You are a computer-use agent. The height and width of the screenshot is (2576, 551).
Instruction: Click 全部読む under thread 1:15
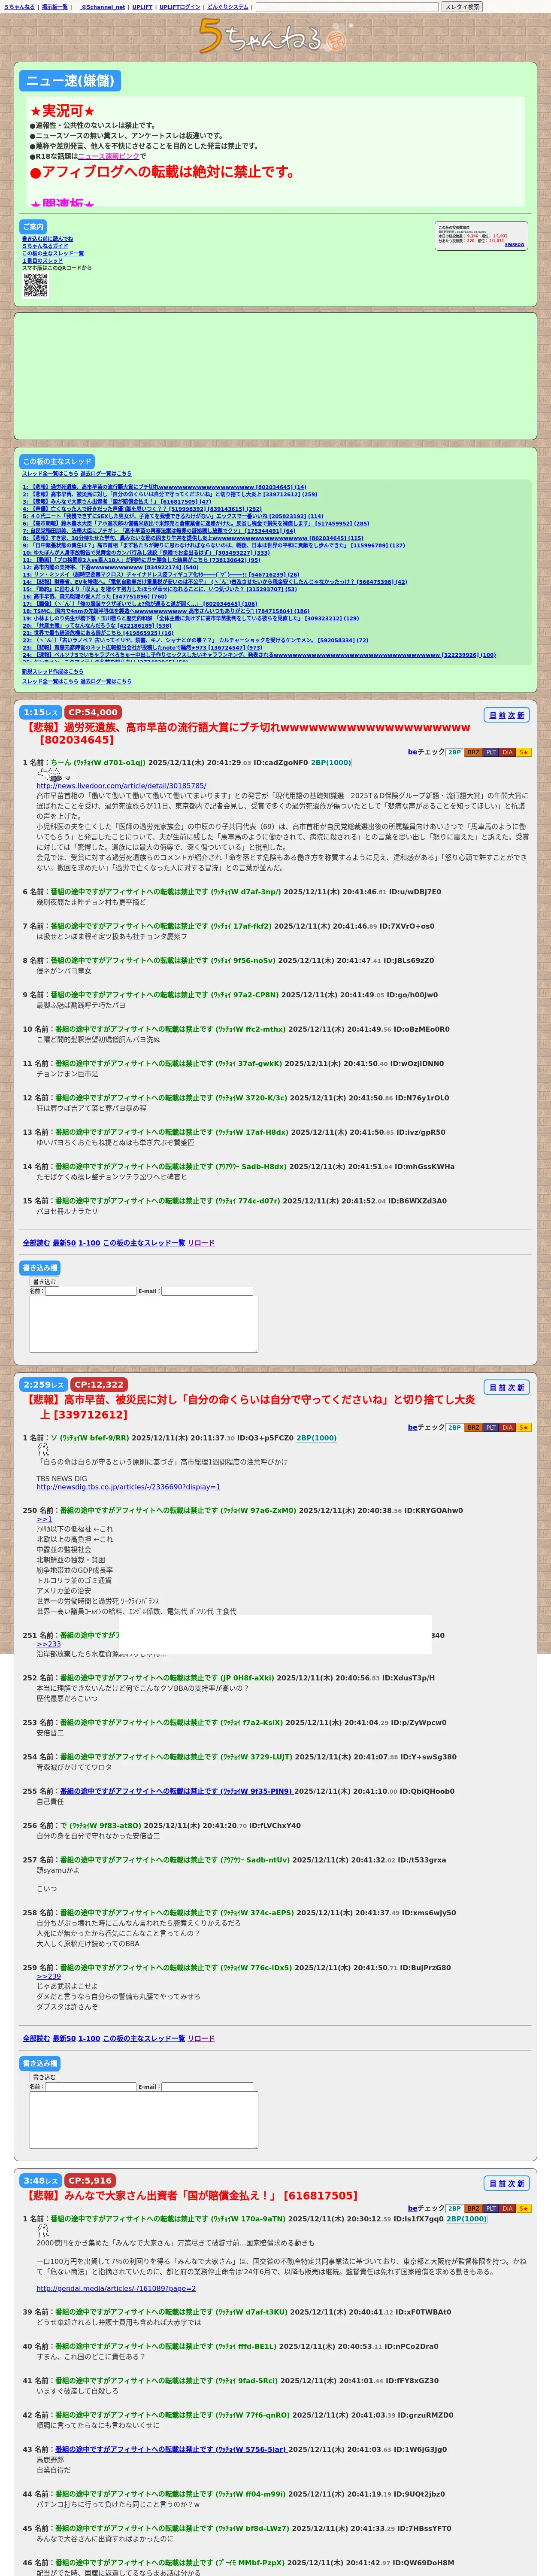pyautogui.click(x=36, y=1243)
